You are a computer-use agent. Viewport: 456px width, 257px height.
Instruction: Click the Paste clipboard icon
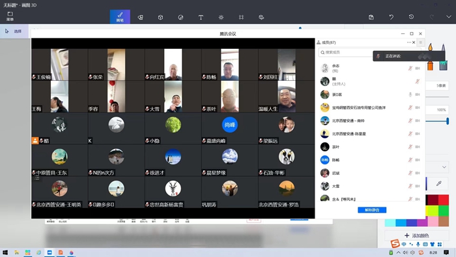tap(371, 17)
